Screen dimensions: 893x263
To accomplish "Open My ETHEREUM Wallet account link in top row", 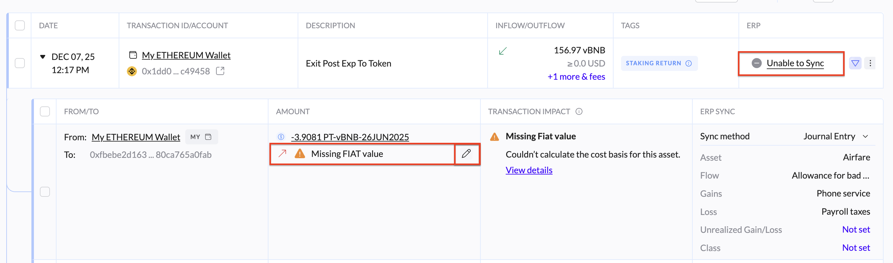I will [x=186, y=55].
